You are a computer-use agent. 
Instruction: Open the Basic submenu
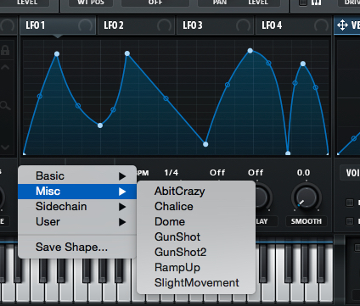(x=77, y=176)
